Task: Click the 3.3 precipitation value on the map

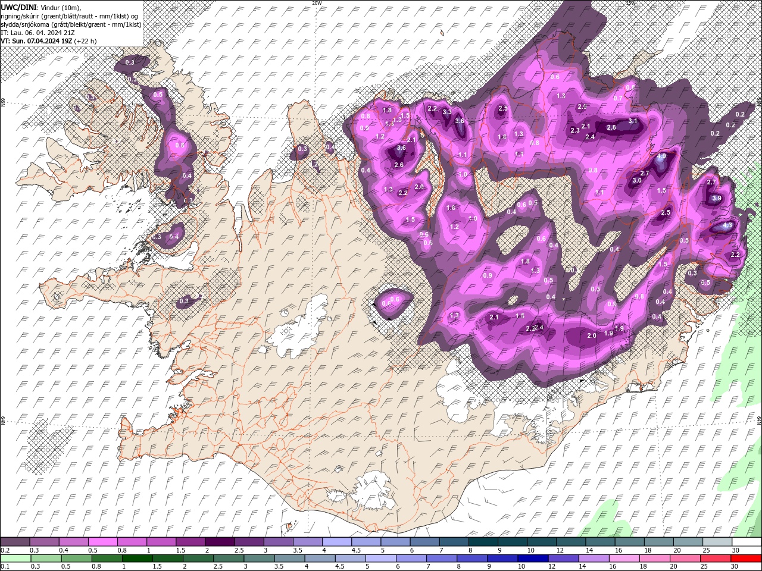Action: click(447, 112)
